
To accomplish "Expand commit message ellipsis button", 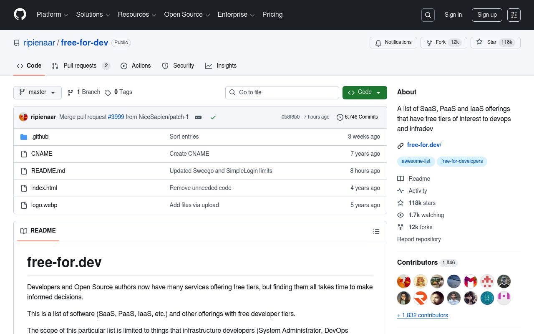I will [x=198, y=117].
